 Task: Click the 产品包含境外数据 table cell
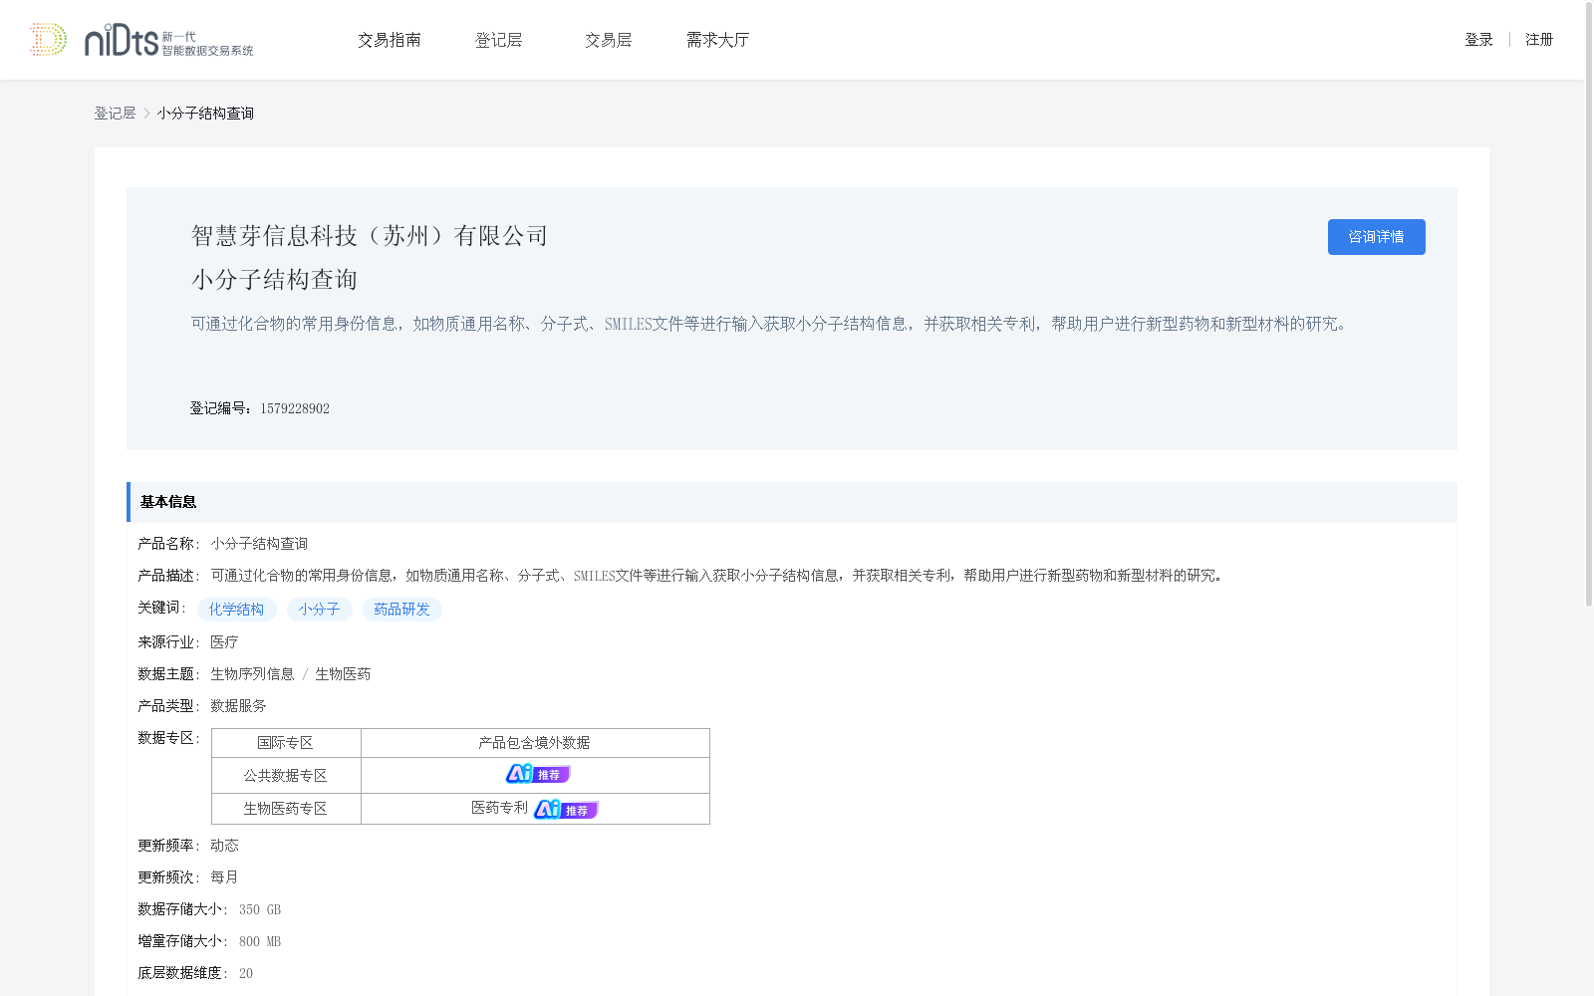(x=535, y=743)
